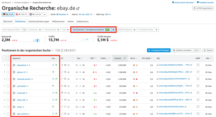Sort by Diff. column sort icon
Screen dimensions: 216x117
pos(95,58)
